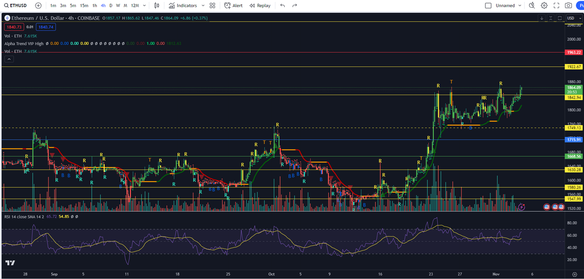Click the blue Publish button

coord(580,5)
